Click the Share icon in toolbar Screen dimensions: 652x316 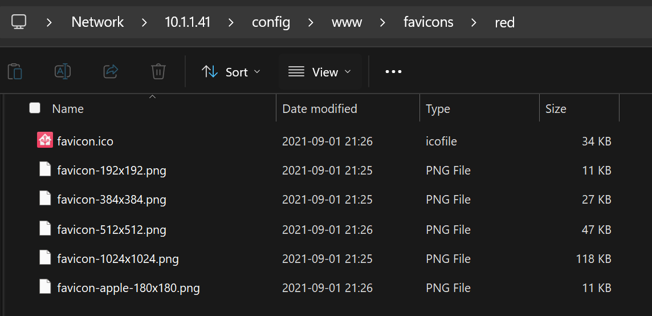(111, 72)
